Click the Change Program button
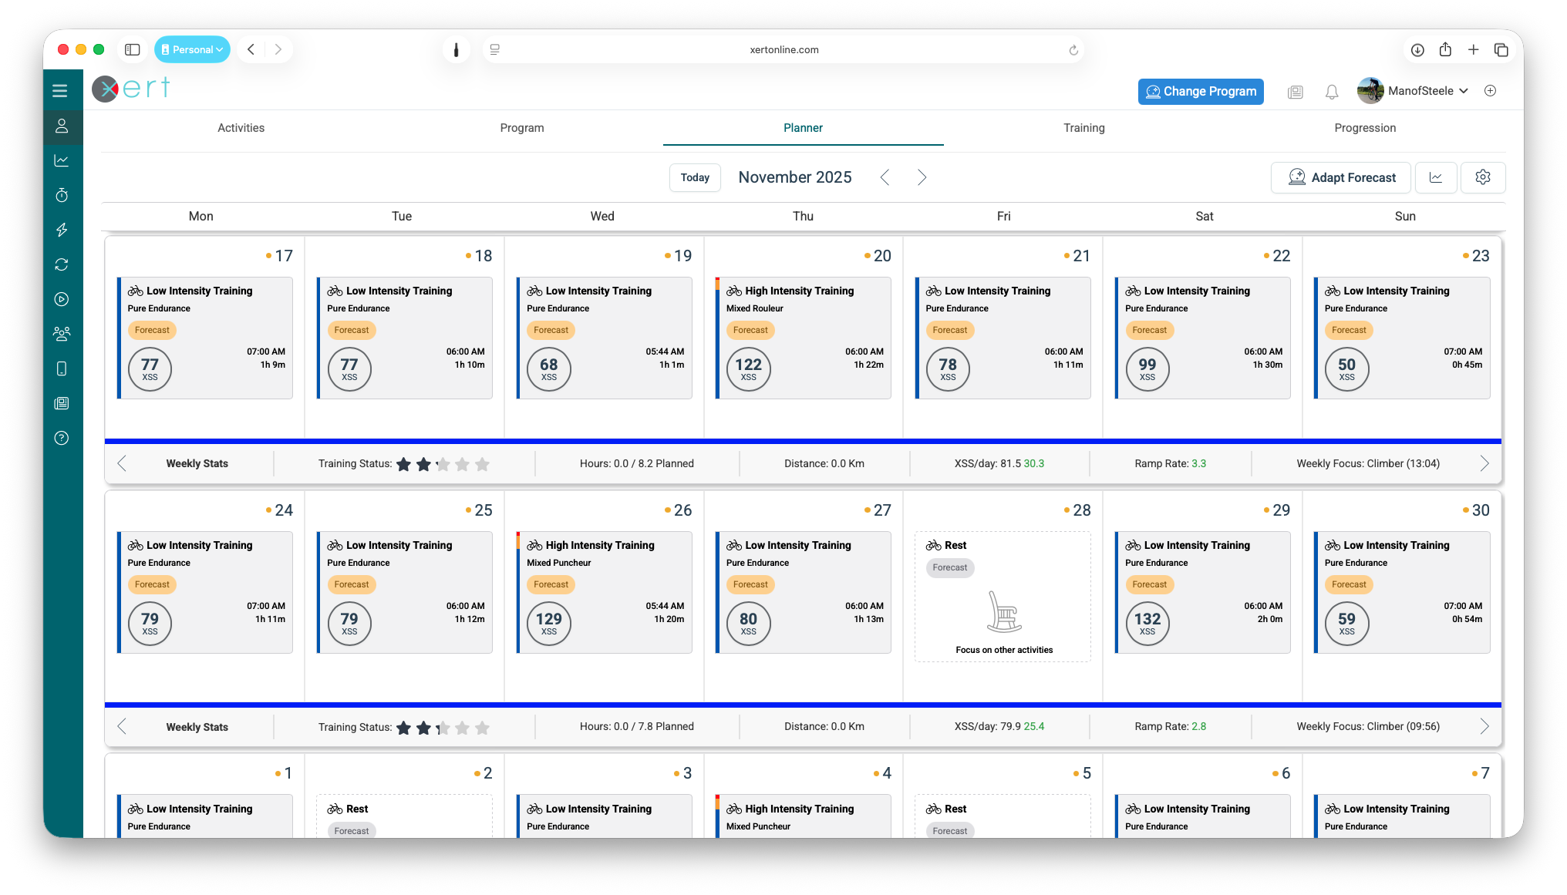The height and width of the screenshot is (895, 1567). 1201,91
